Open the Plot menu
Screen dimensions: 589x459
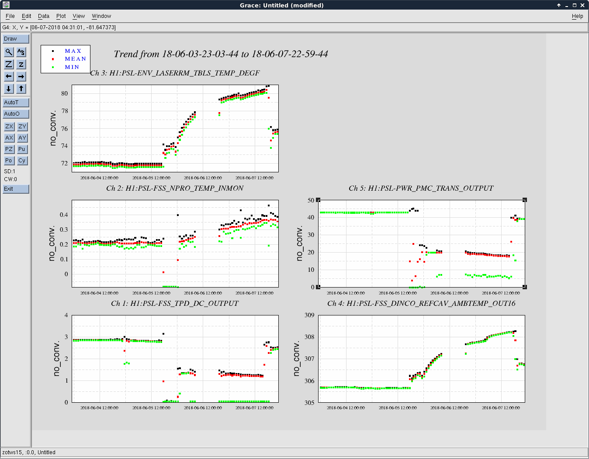(61, 16)
